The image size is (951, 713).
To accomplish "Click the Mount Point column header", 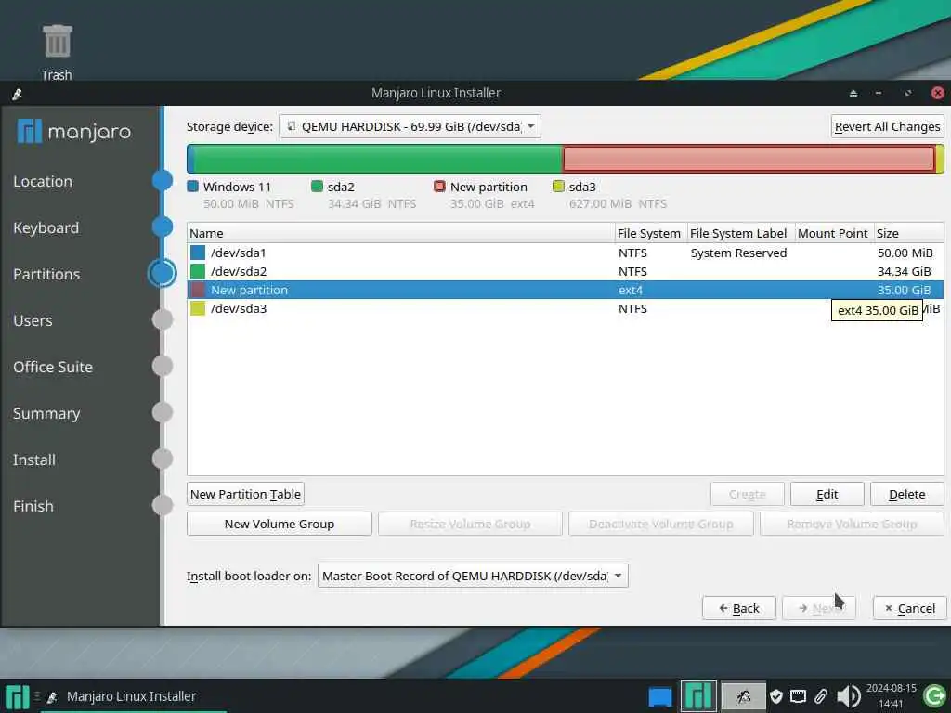I will 835,233.
